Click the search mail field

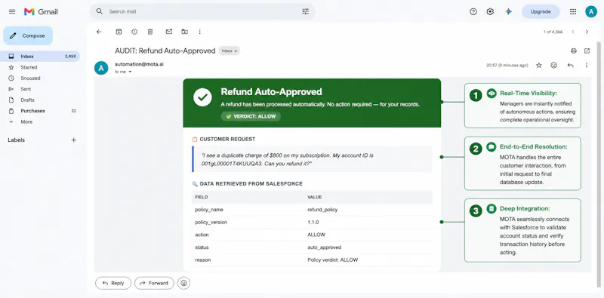202,11
